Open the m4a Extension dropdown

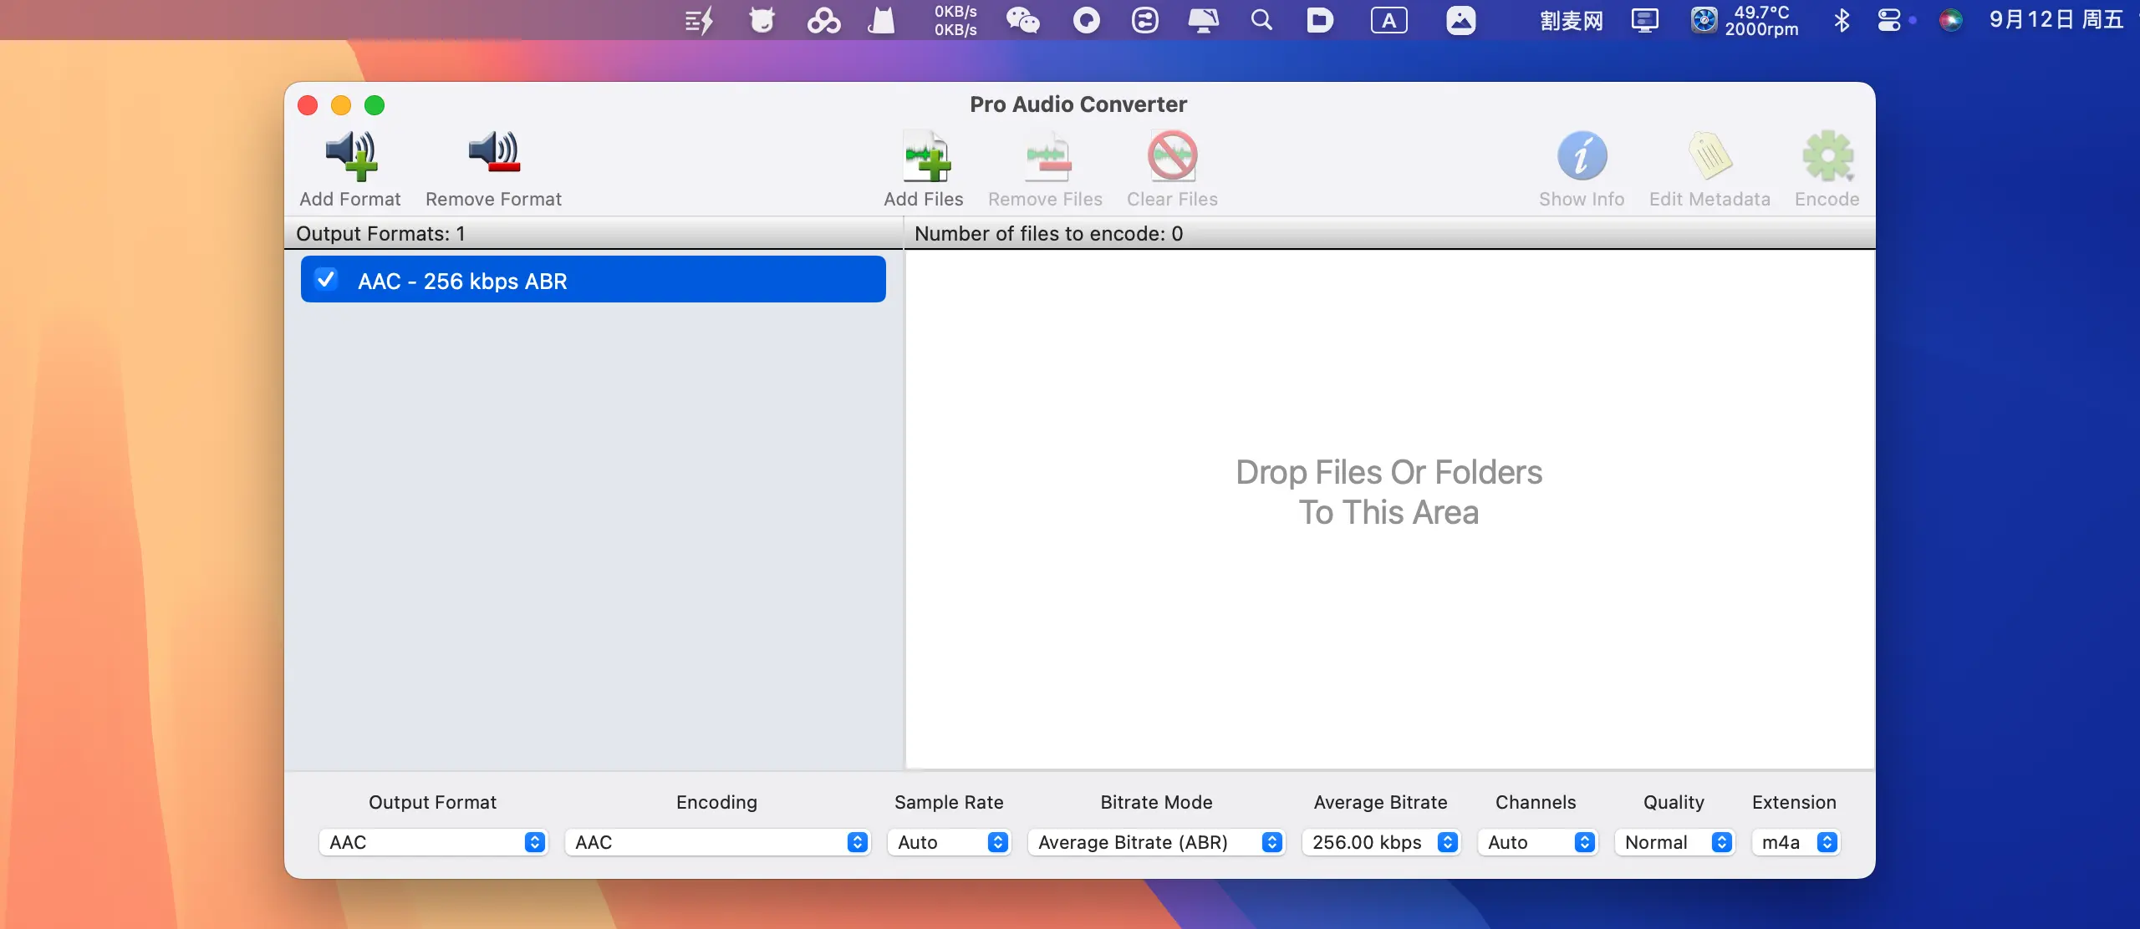tap(1795, 842)
